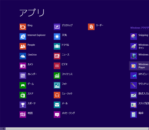Open the カレンダー calendar icon
149x130 pixels.
pyautogui.click(x=23, y=75)
